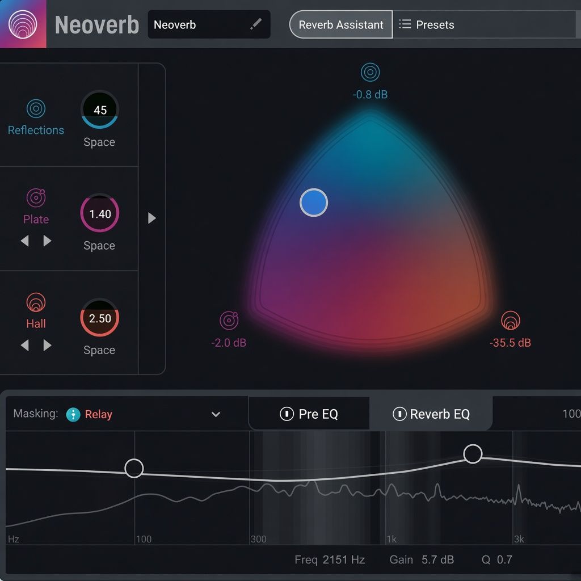Click the Gain value 5.7 dB
581x581 pixels.
pyautogui.click(x=437, y=559)
